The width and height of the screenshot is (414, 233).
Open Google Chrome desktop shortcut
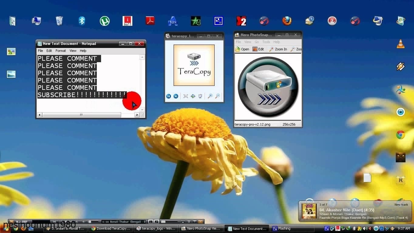401,135
